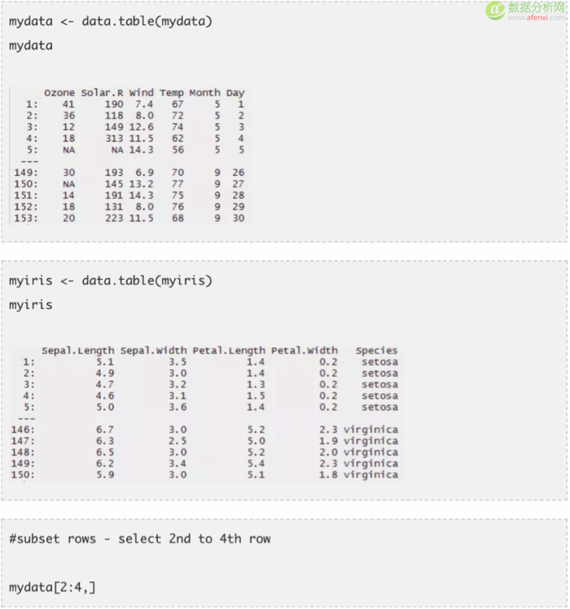Click the Species column header

pyautogui.click(x=377, y=351)
